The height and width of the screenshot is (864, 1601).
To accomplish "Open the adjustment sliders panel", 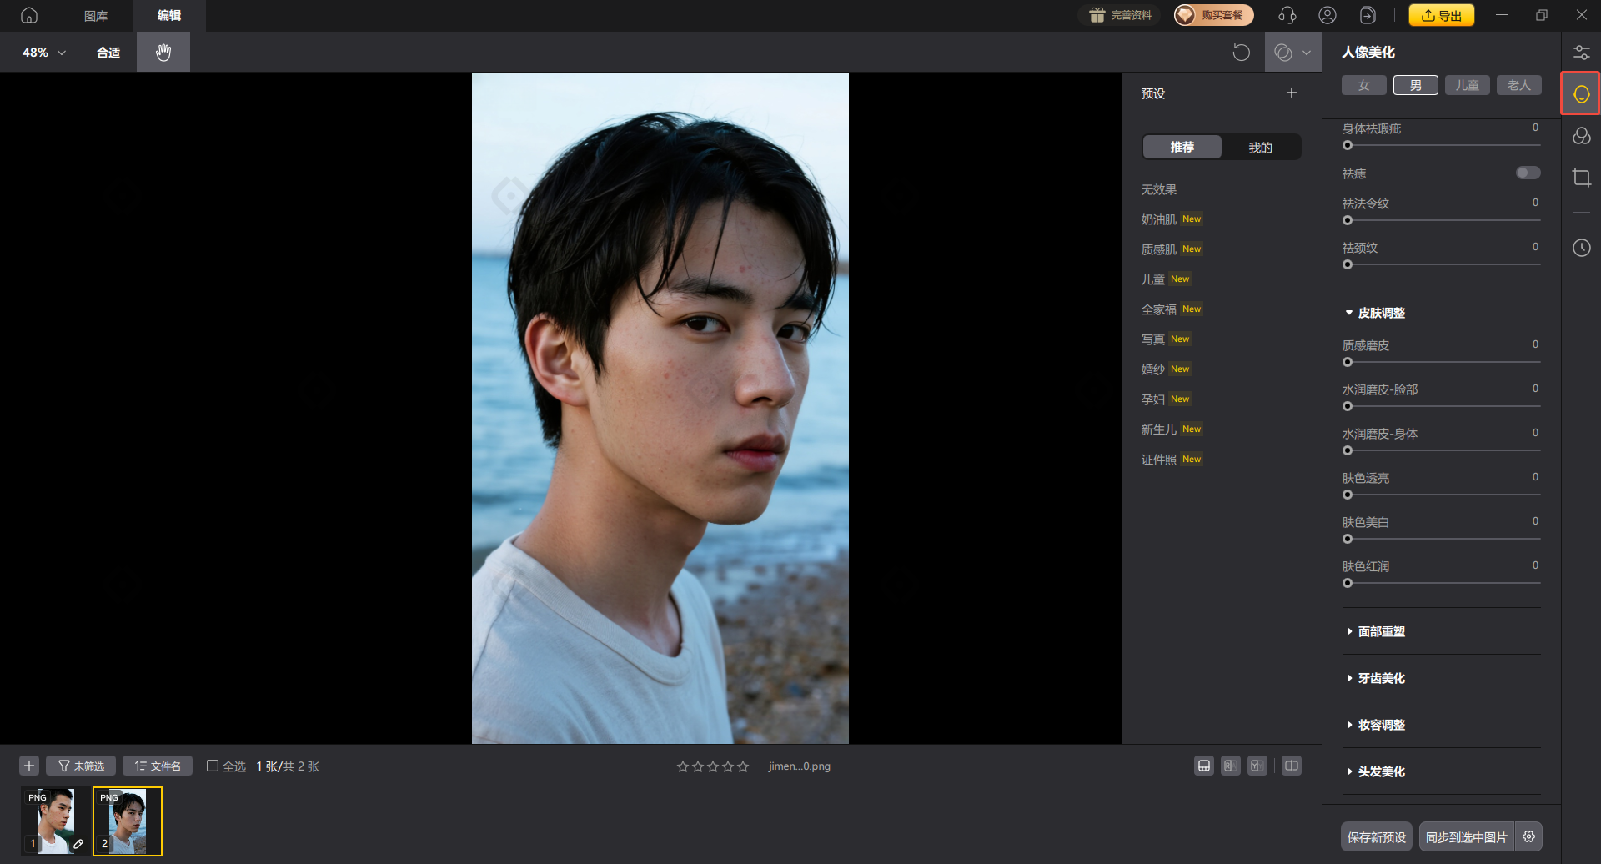I will 1581,53.
